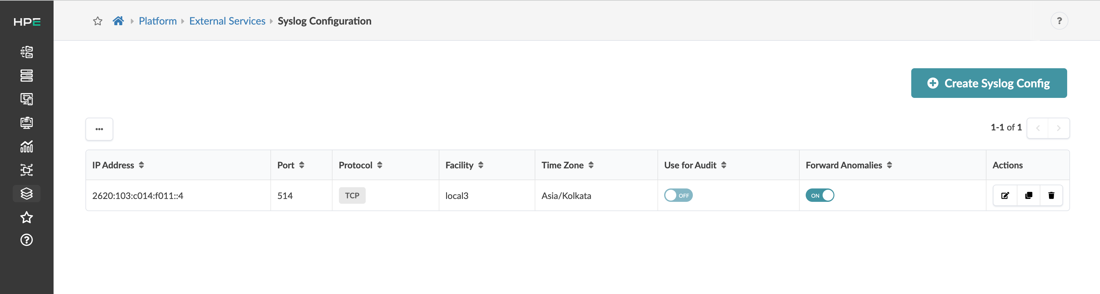Go to next page of results
This screenshot has height=294, width=1100.
[1059, 128]
